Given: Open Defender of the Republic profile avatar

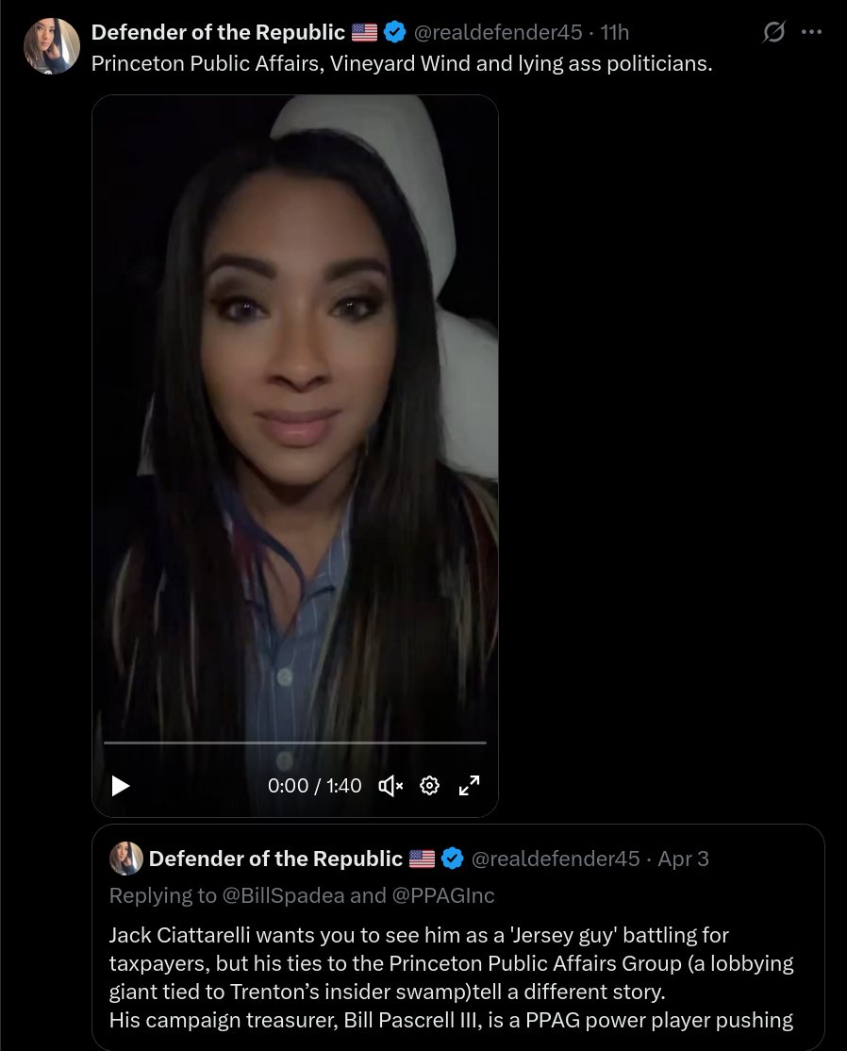Looking at the screenshot, I should 52,45.
